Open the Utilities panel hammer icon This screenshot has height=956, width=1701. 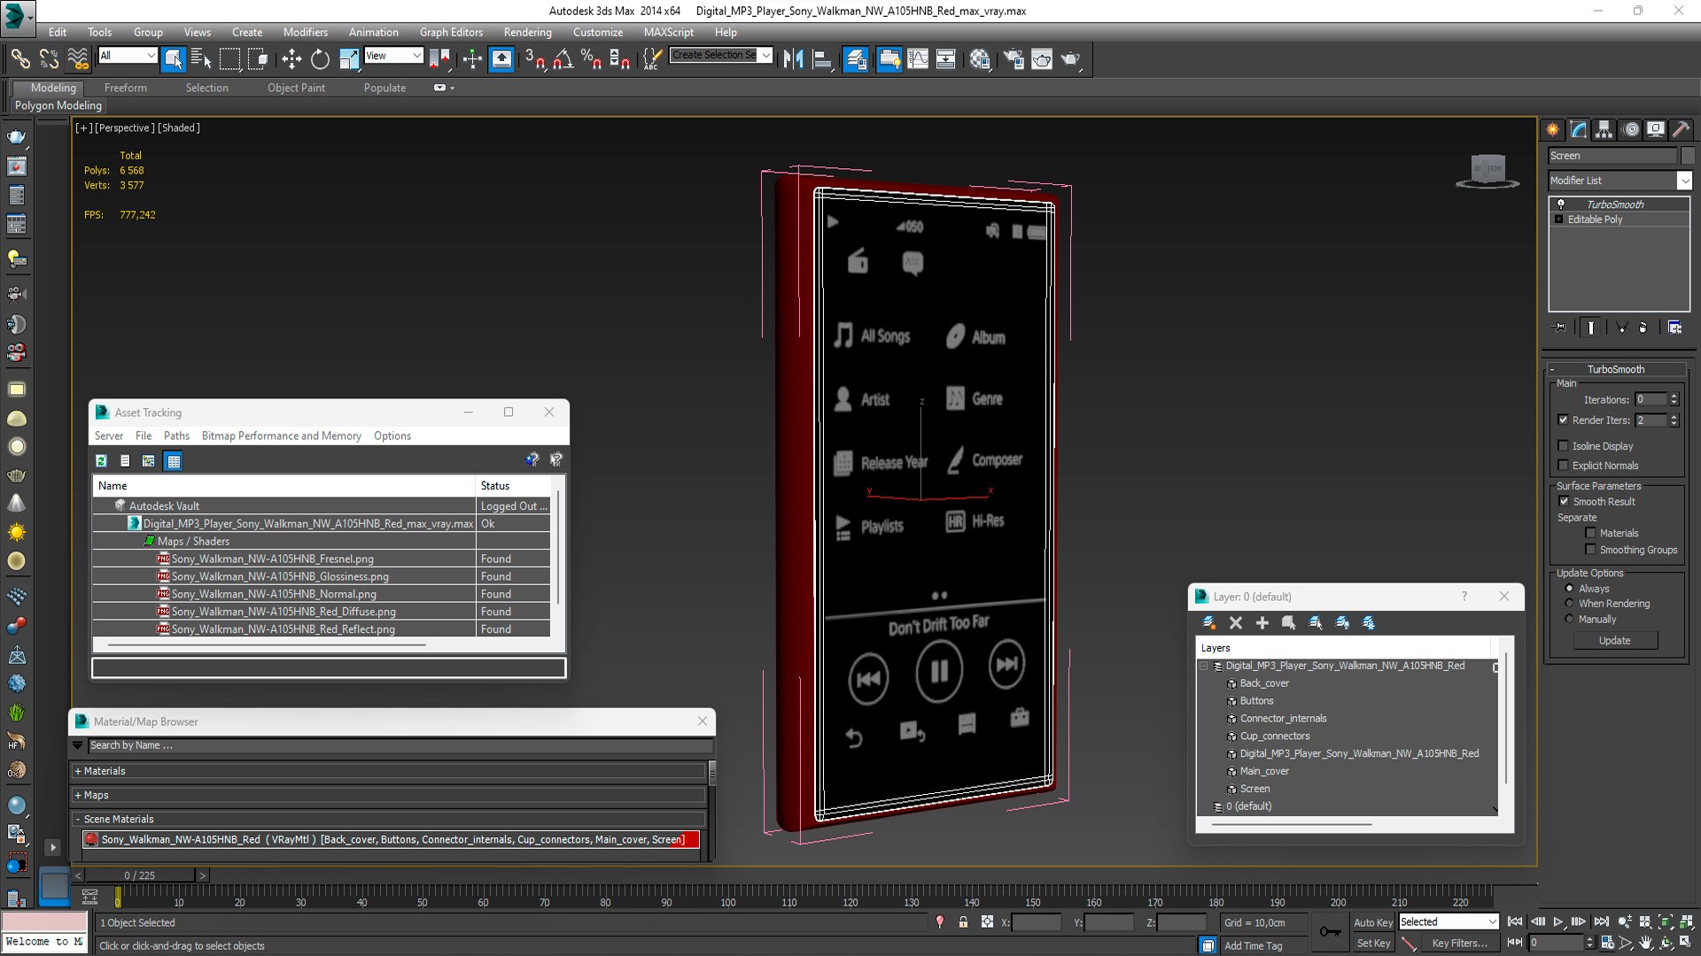[1681, 129]
